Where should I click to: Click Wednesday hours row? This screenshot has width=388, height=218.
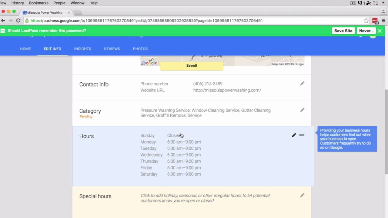170,155
